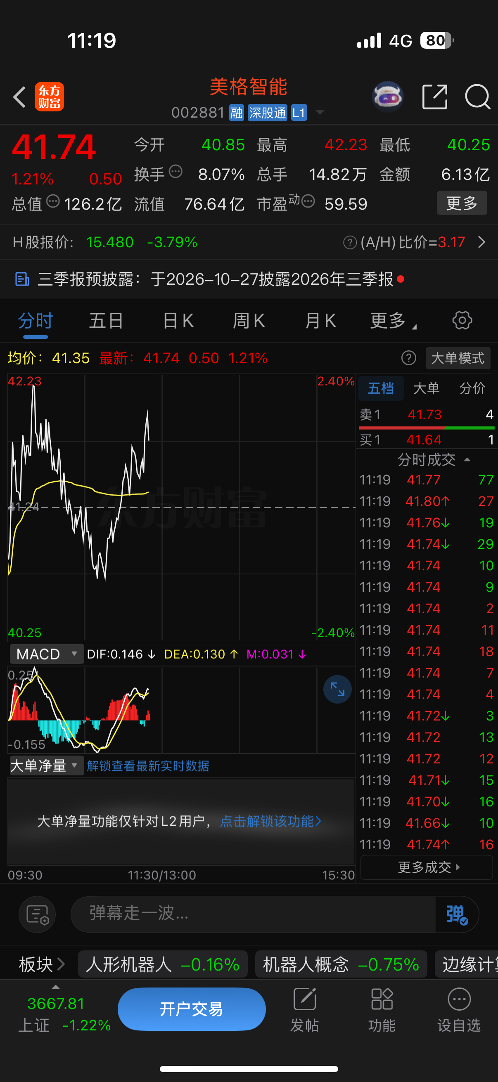Tap the share export icon
This screenshot has width=498, height=1082.
(434, 97)
